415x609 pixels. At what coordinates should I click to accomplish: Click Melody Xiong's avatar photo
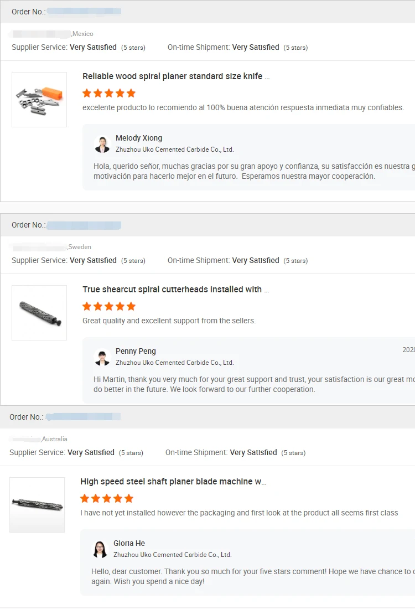pos(102,144)
